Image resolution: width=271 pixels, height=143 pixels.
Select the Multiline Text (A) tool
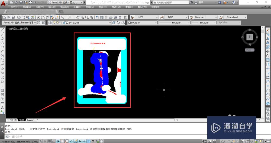pyautogui.click(x=2, y=108)
